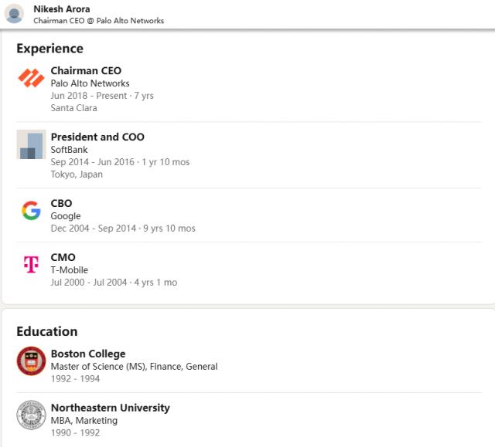The width and height of the screenshot is (495, 447).
Task: Click the Experience section heading
Action: [x=49, y=49]
